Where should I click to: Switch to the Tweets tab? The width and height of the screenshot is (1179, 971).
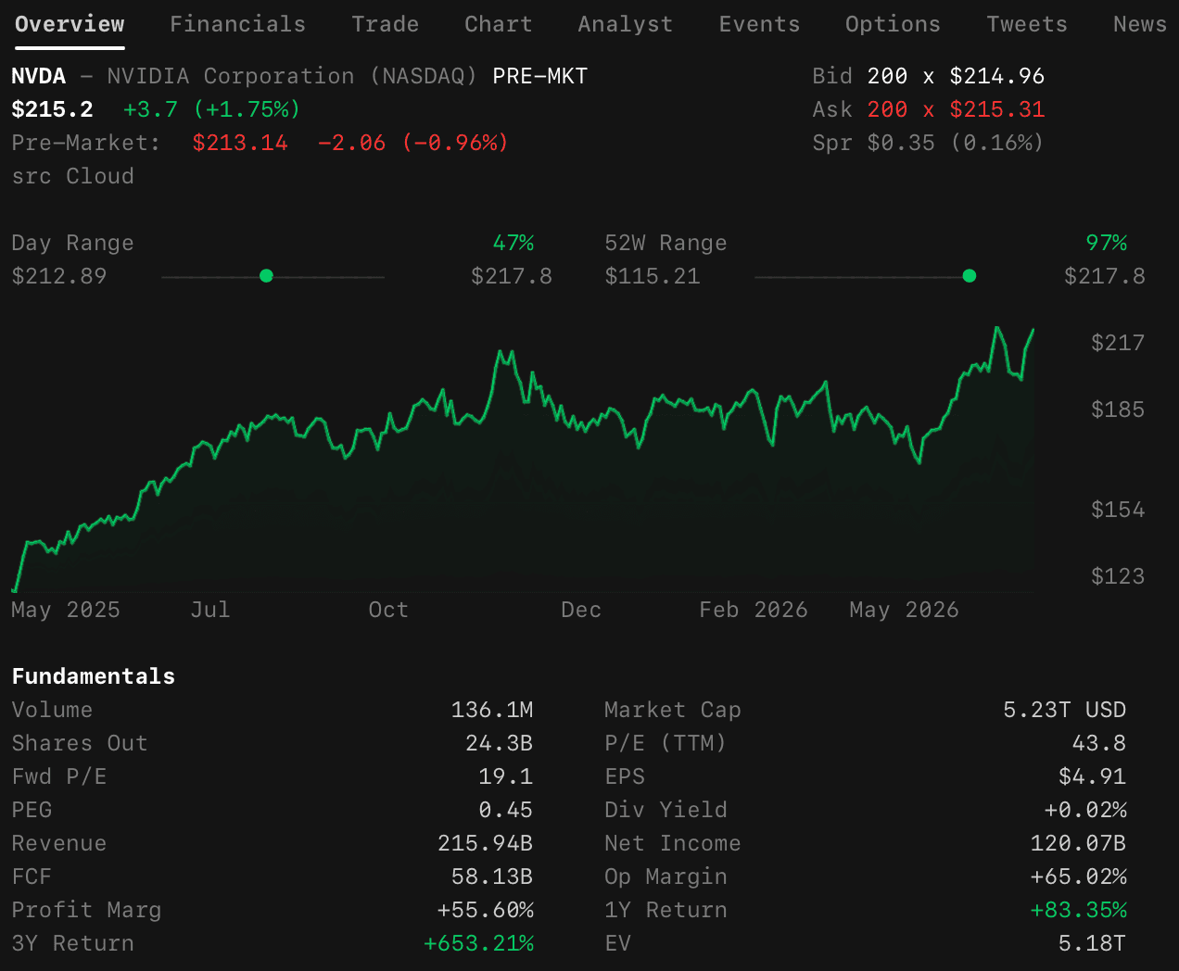point(1026,24)
